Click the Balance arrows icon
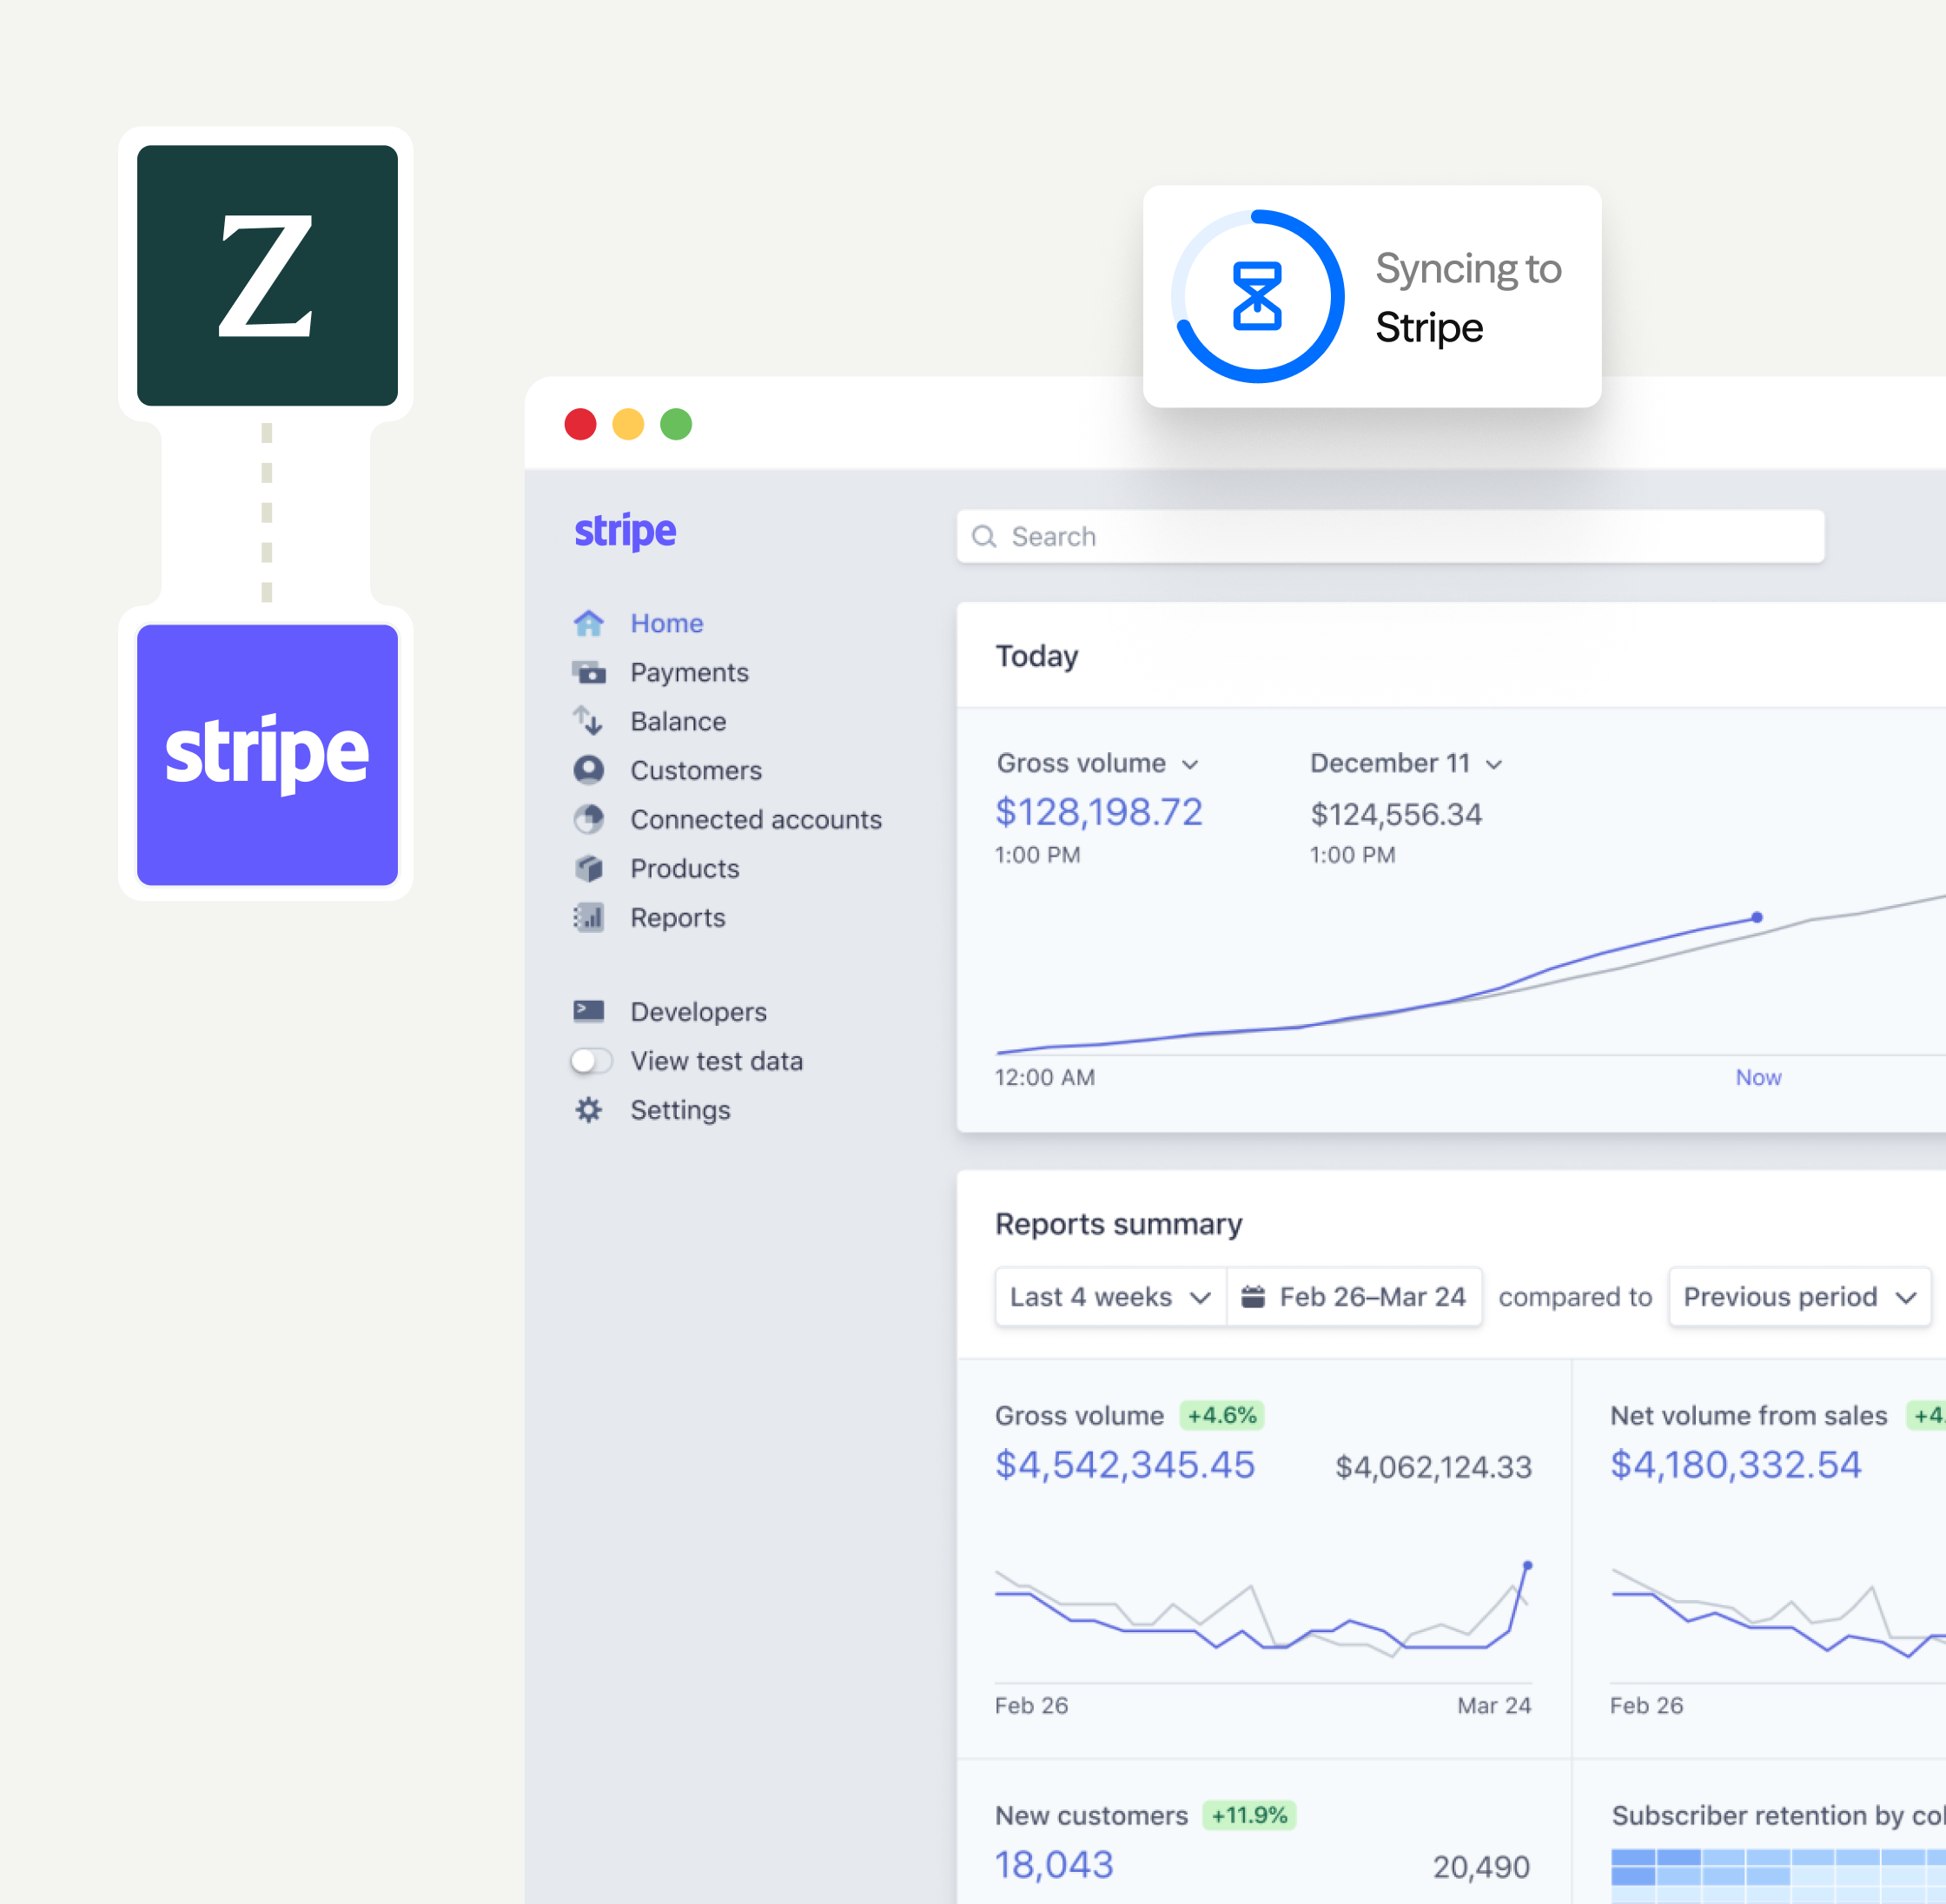 coord(588,721)
